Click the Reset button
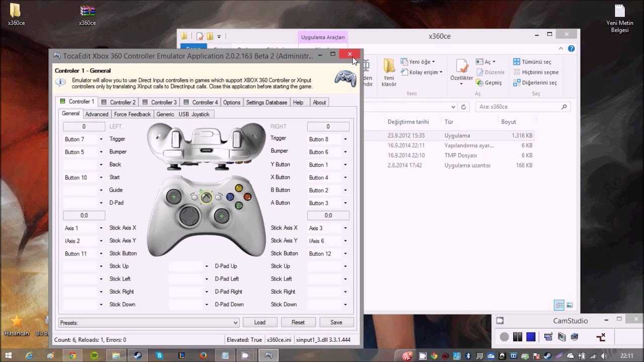Image resolution: width=644 pixels, height=362 pixels. coord(298,322)
